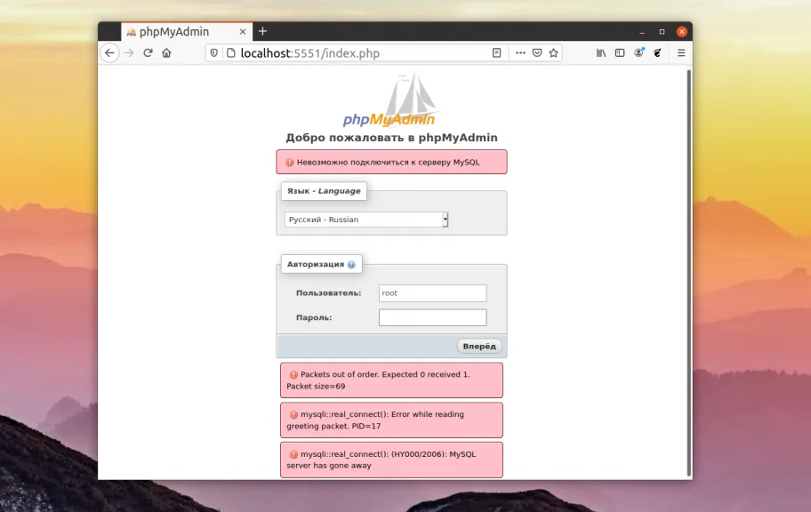Click the page info icon before the URL
This screenshot has height=512, width=811.
pos(230,52)
